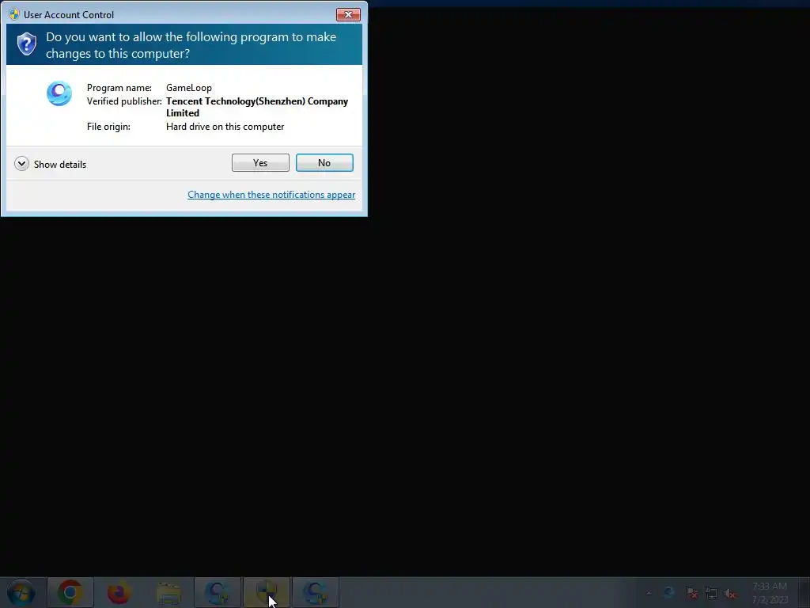Open the Action Center flag icon
The height and width of the screenshot is (608, 810).
click(x=691, y=593)
